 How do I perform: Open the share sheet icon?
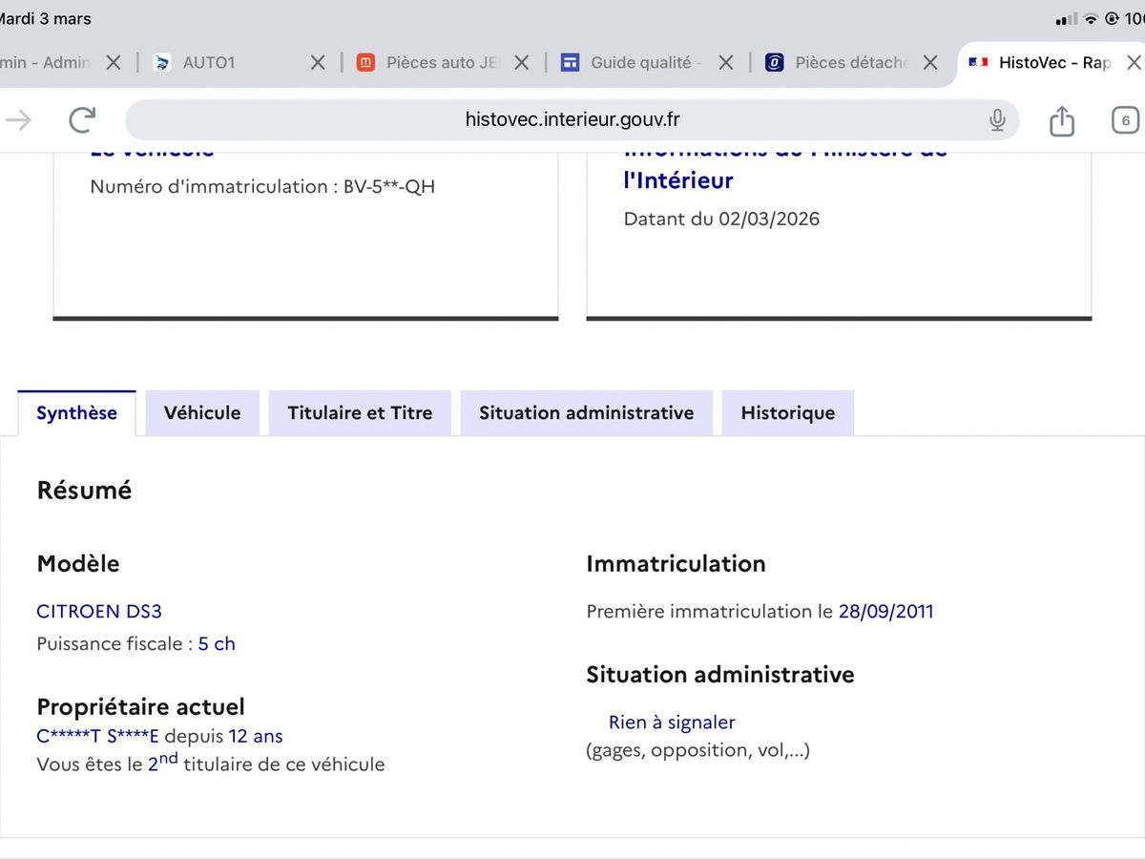pyautogui.click(x=1061, y=120)
